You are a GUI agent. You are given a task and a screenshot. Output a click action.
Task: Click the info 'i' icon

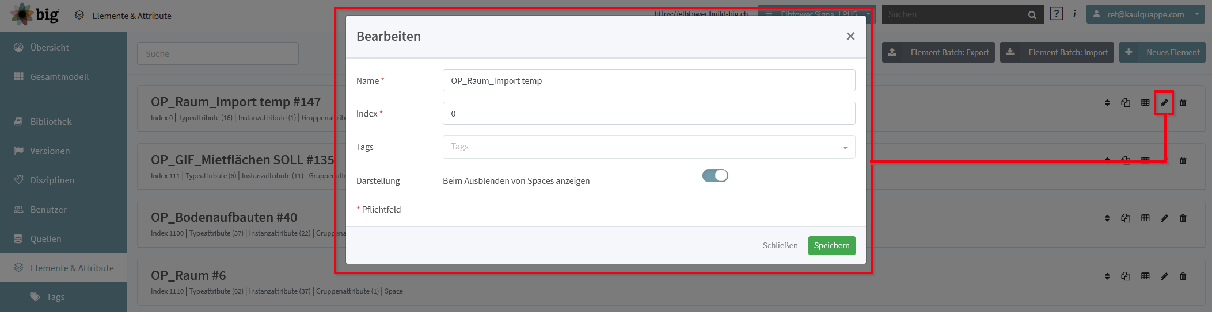[1074, 14]
